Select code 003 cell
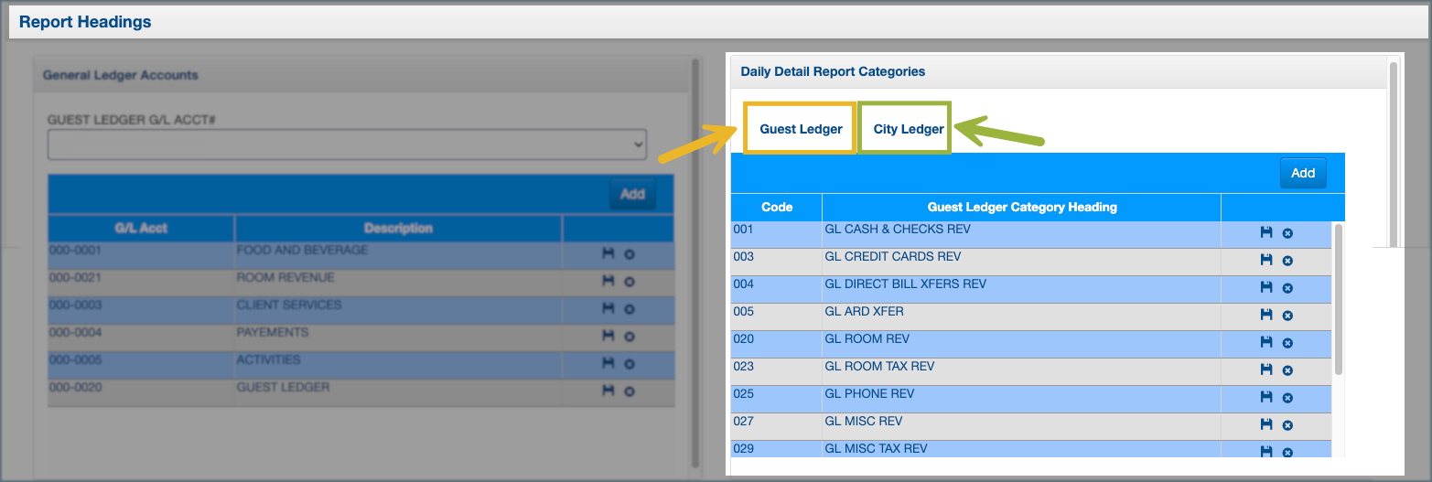Screen dimensions: 1432x482 click(x=776, y=262)
